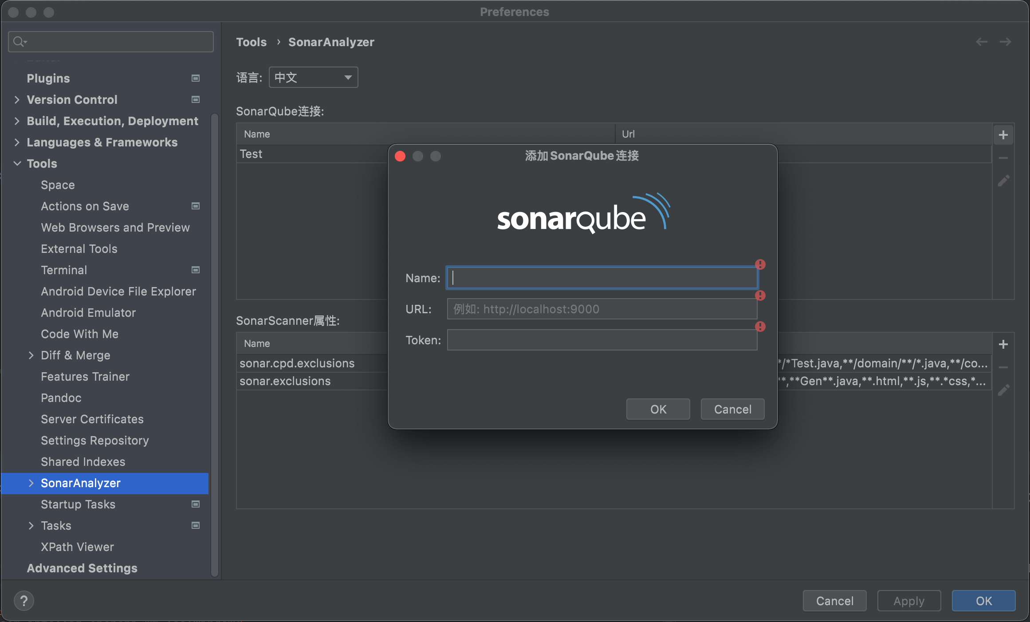The image size is (1030, 622).
Task: Expand the SonarAnalyzer node
Action: coord(31,483)
